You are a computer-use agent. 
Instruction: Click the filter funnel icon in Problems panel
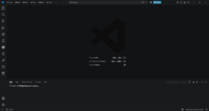190,82
